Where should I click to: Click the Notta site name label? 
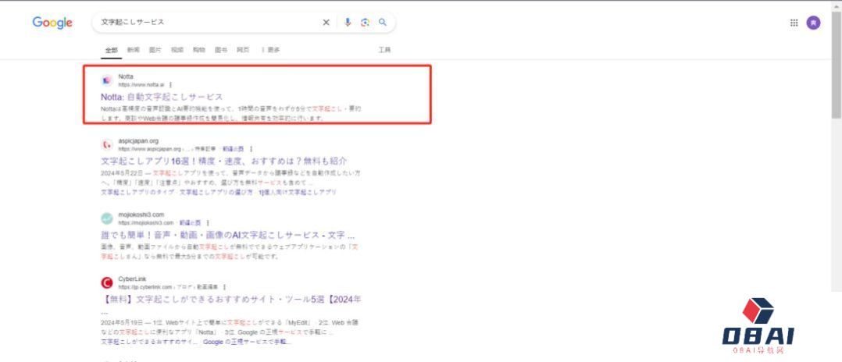126,77
